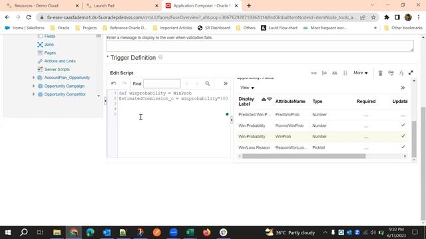Click into the validation error message box

[x=260, y=46]
